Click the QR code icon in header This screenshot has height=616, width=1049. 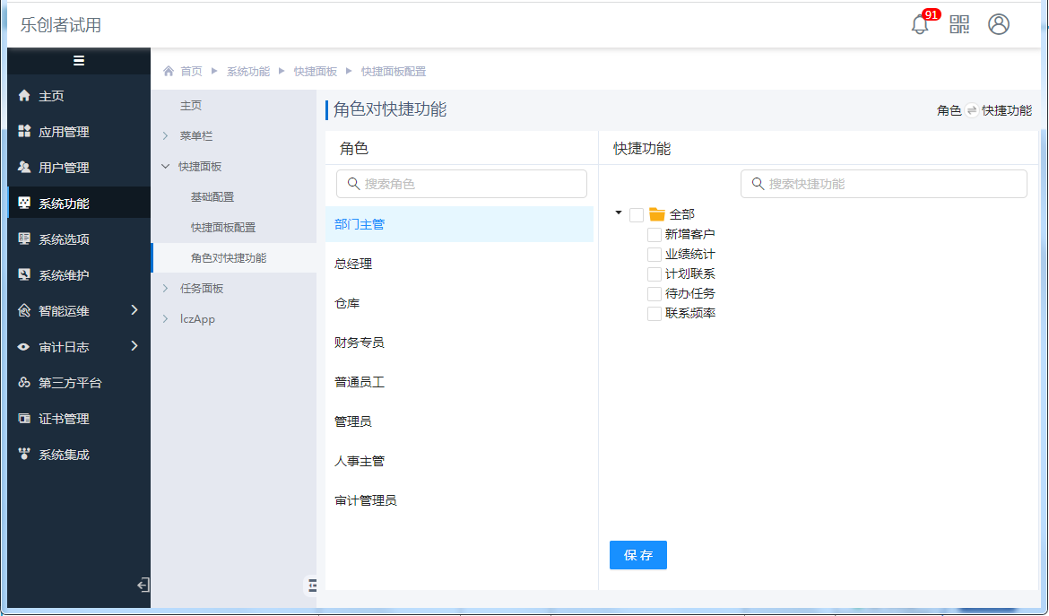point(959,24)
